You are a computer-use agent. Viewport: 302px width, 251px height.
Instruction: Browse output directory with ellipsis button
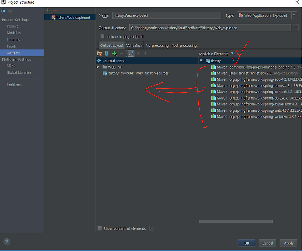coord(295,28)
